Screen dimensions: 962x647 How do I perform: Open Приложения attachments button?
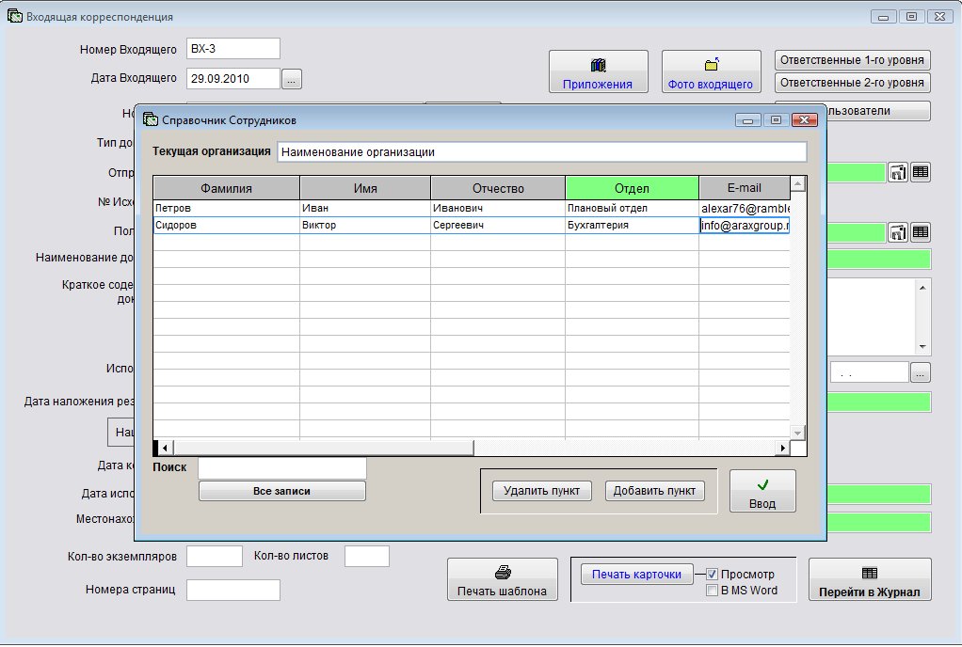[x=598, y=72]
